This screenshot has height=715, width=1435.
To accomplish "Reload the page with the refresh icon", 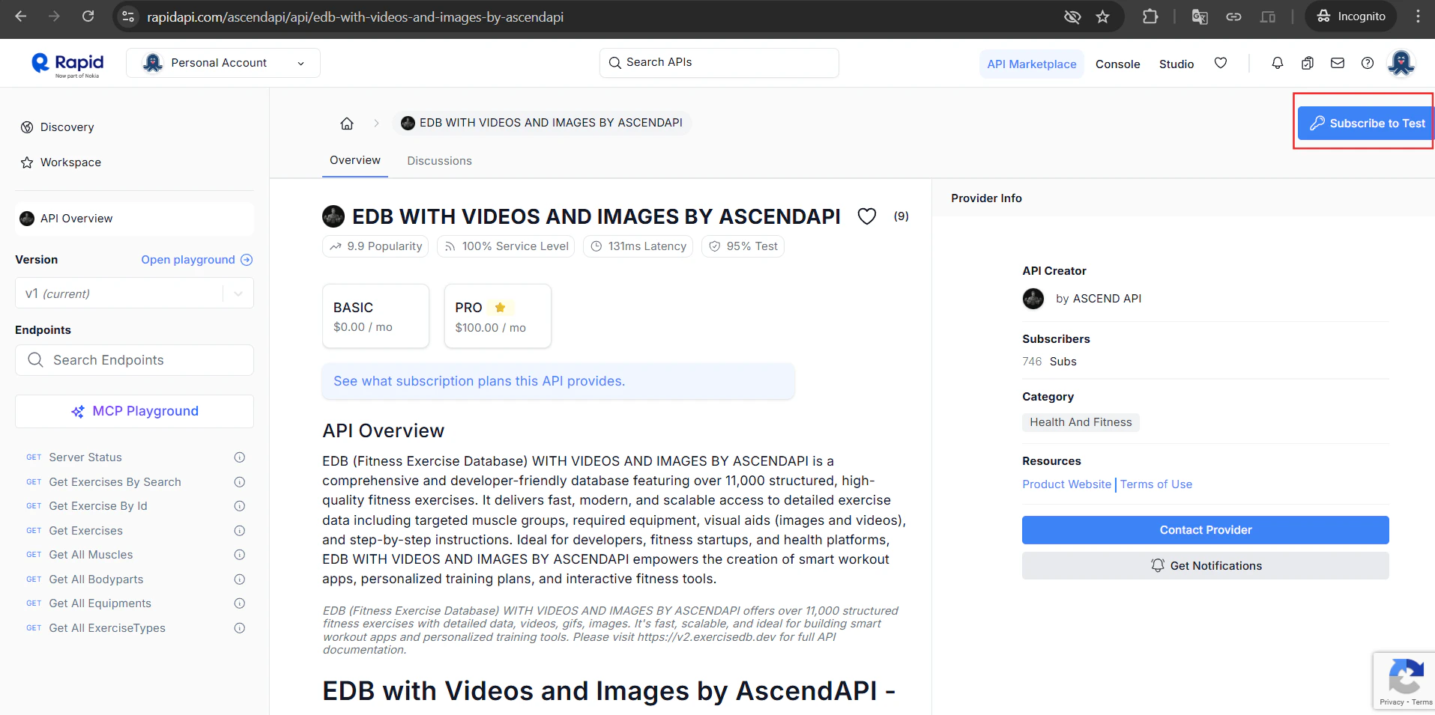I will [88, 16].
